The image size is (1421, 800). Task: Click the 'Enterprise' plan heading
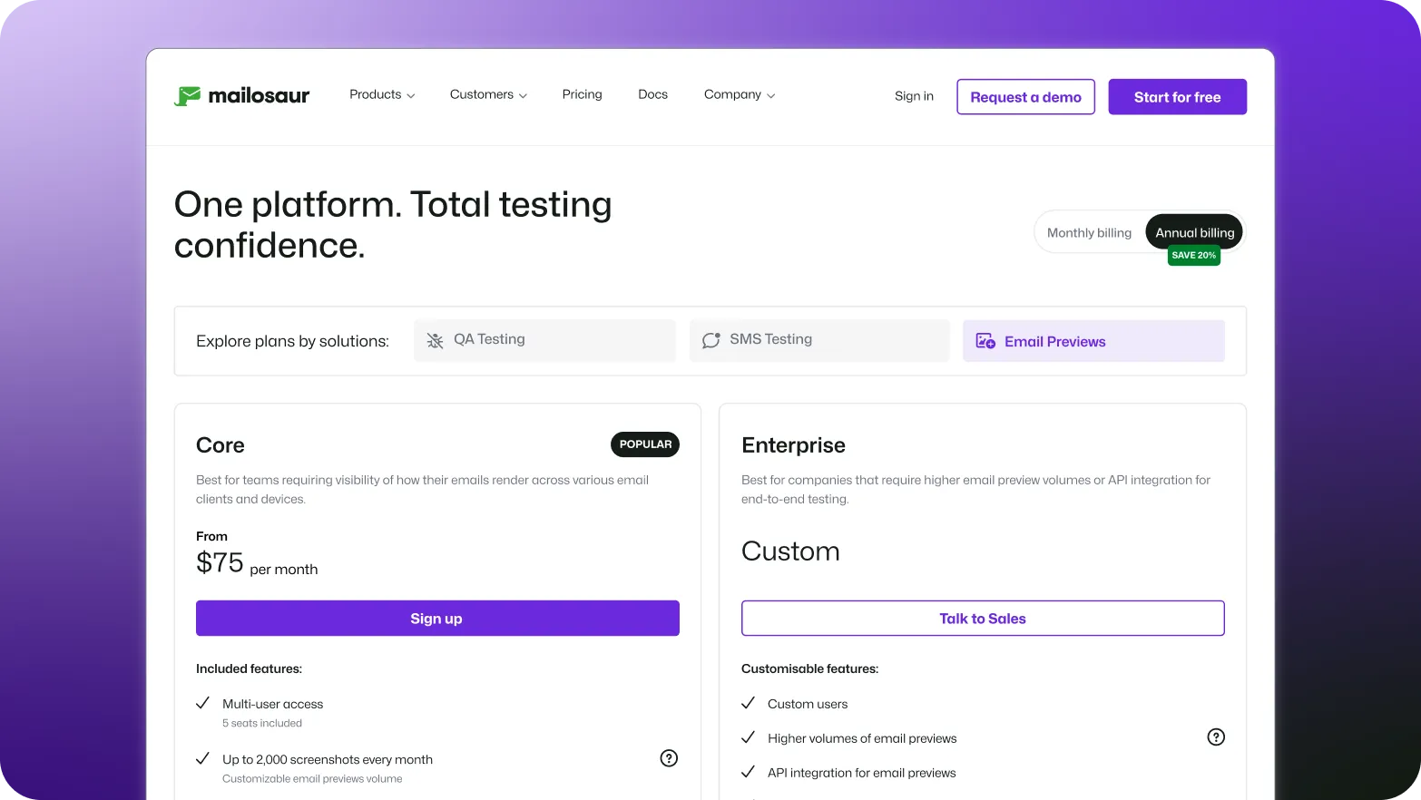click(x=793, y=445)
